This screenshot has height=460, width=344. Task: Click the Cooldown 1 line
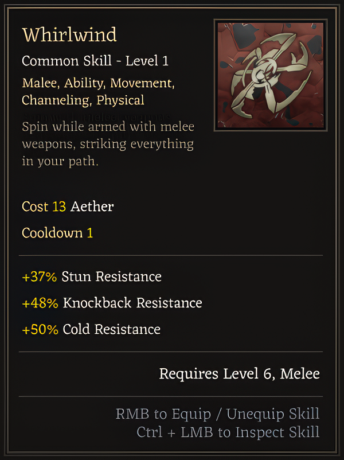[57, 233]
